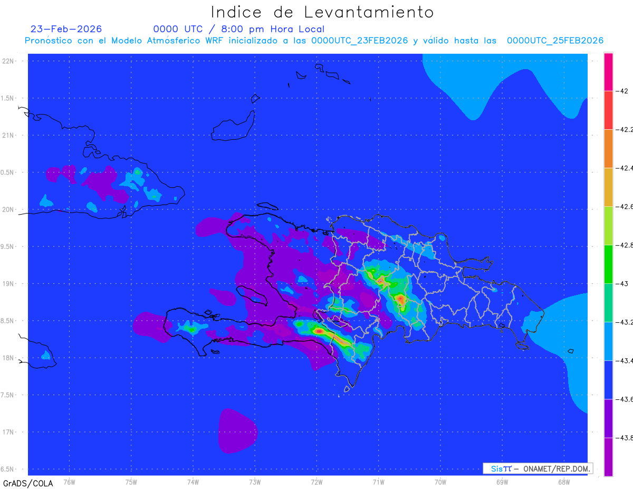Click the legend value '-42'
The width and height of the screenshot is (633, 489).
point(623,91)
